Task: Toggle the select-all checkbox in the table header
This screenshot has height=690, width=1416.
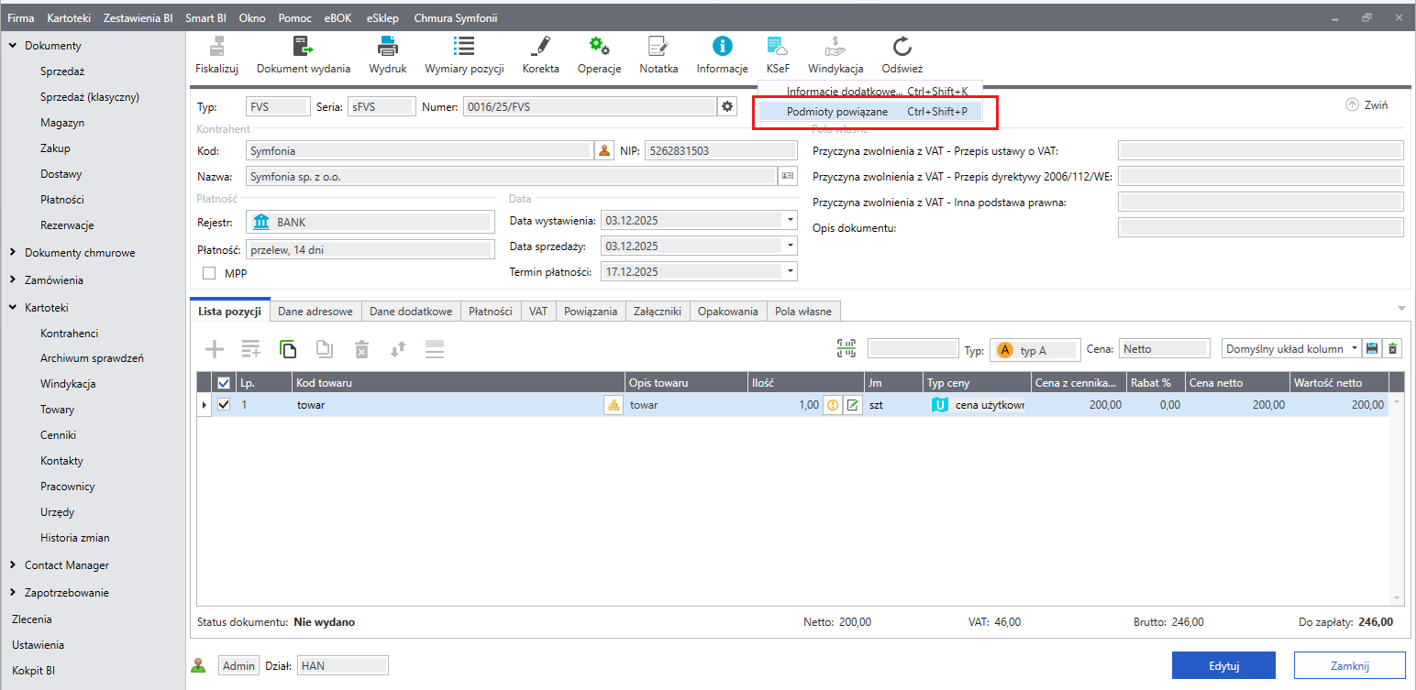Action: 225,383
